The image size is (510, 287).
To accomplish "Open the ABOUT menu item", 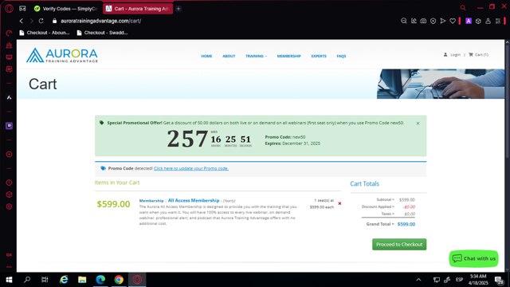I will point(229,56).
